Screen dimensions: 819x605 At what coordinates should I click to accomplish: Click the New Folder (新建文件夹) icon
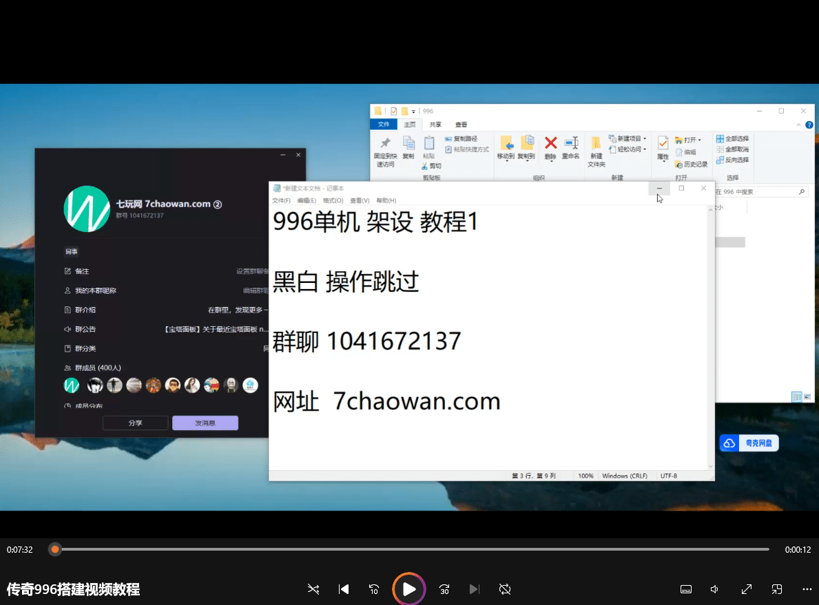click(x=596, y=144)
